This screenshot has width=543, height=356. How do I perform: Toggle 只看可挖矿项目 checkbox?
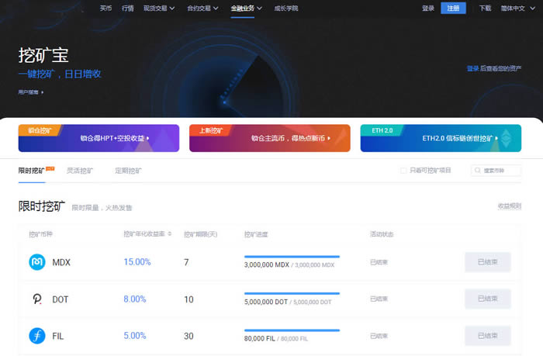(403, 171)
